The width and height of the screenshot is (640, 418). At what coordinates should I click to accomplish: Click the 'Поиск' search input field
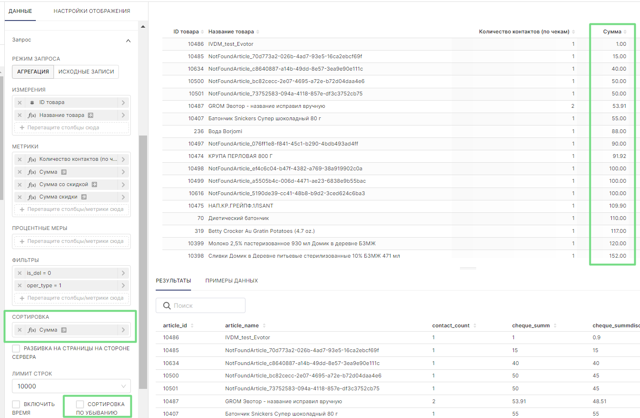coord(205,306)
